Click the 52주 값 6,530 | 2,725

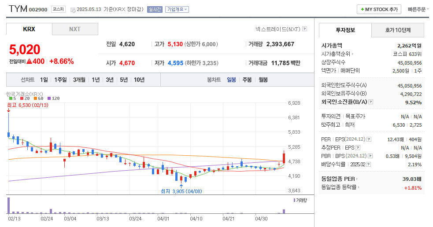coord(407,125)
